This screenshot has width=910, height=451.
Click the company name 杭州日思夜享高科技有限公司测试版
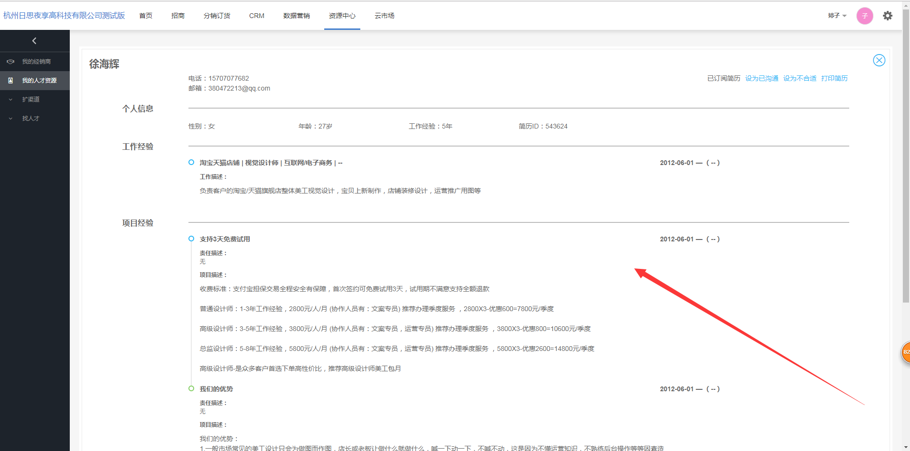[64, 16]
